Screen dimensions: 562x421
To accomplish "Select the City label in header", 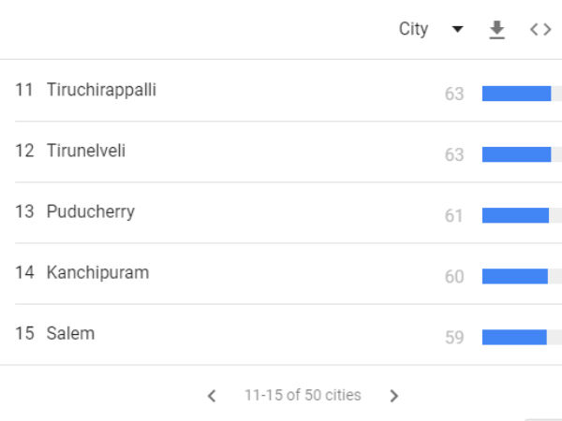I will [x=413, y=29].
